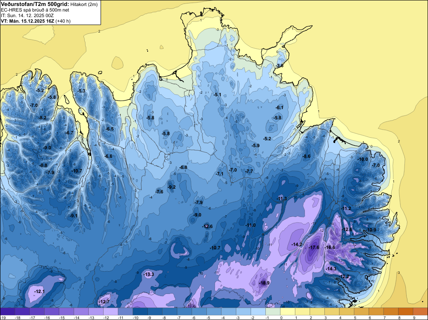
Task: Click the -7.1 temperature label
Action: (220, 174)
